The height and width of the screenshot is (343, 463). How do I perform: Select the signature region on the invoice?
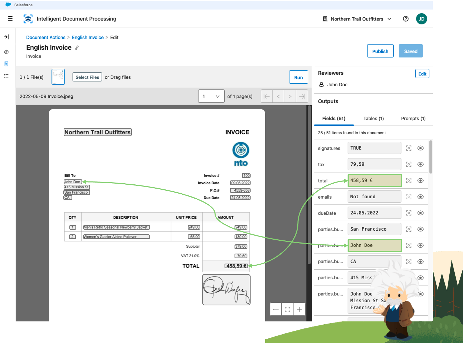pos(226,290)
